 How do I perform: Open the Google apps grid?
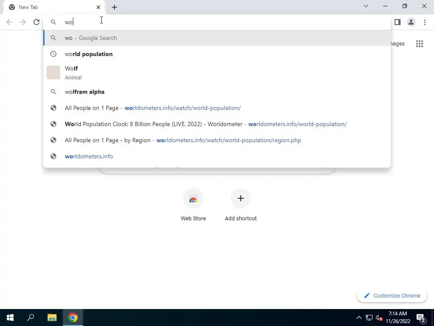[419, 44]
